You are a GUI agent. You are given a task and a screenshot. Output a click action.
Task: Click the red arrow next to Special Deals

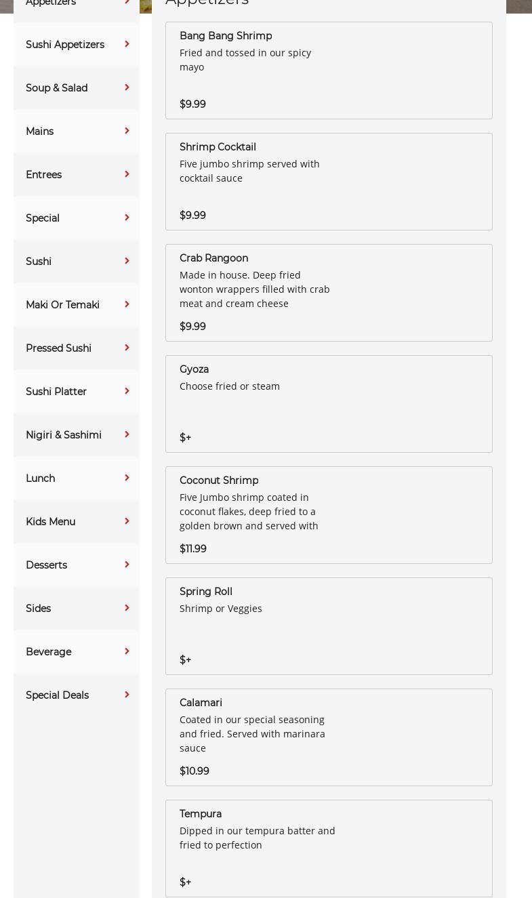coord(127,695)
